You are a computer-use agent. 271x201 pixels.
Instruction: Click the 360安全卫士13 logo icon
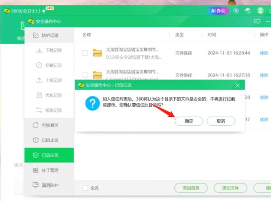pos(7,11)
